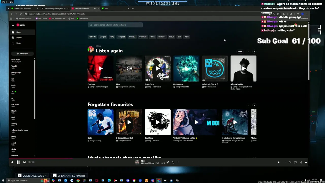This screenshot has height=183, width=325.
Task: Play 8 Deep at Nanny Crib
Action: 129,122
